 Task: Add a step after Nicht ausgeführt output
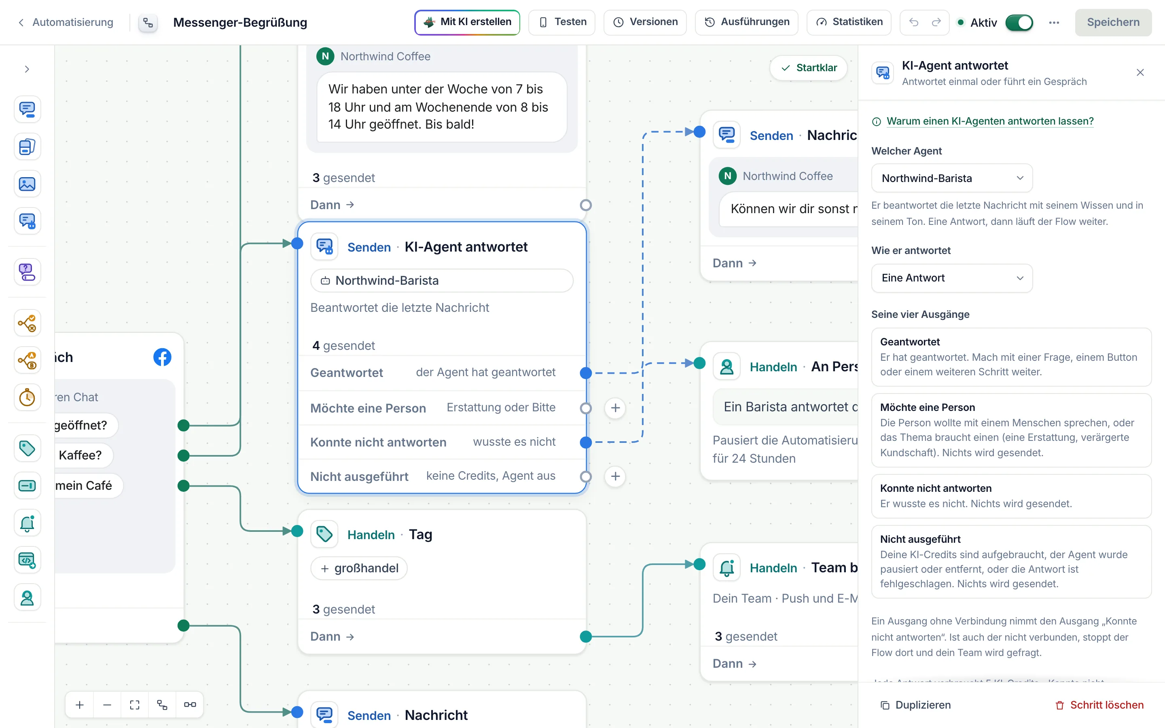click(x=615, y=477)
